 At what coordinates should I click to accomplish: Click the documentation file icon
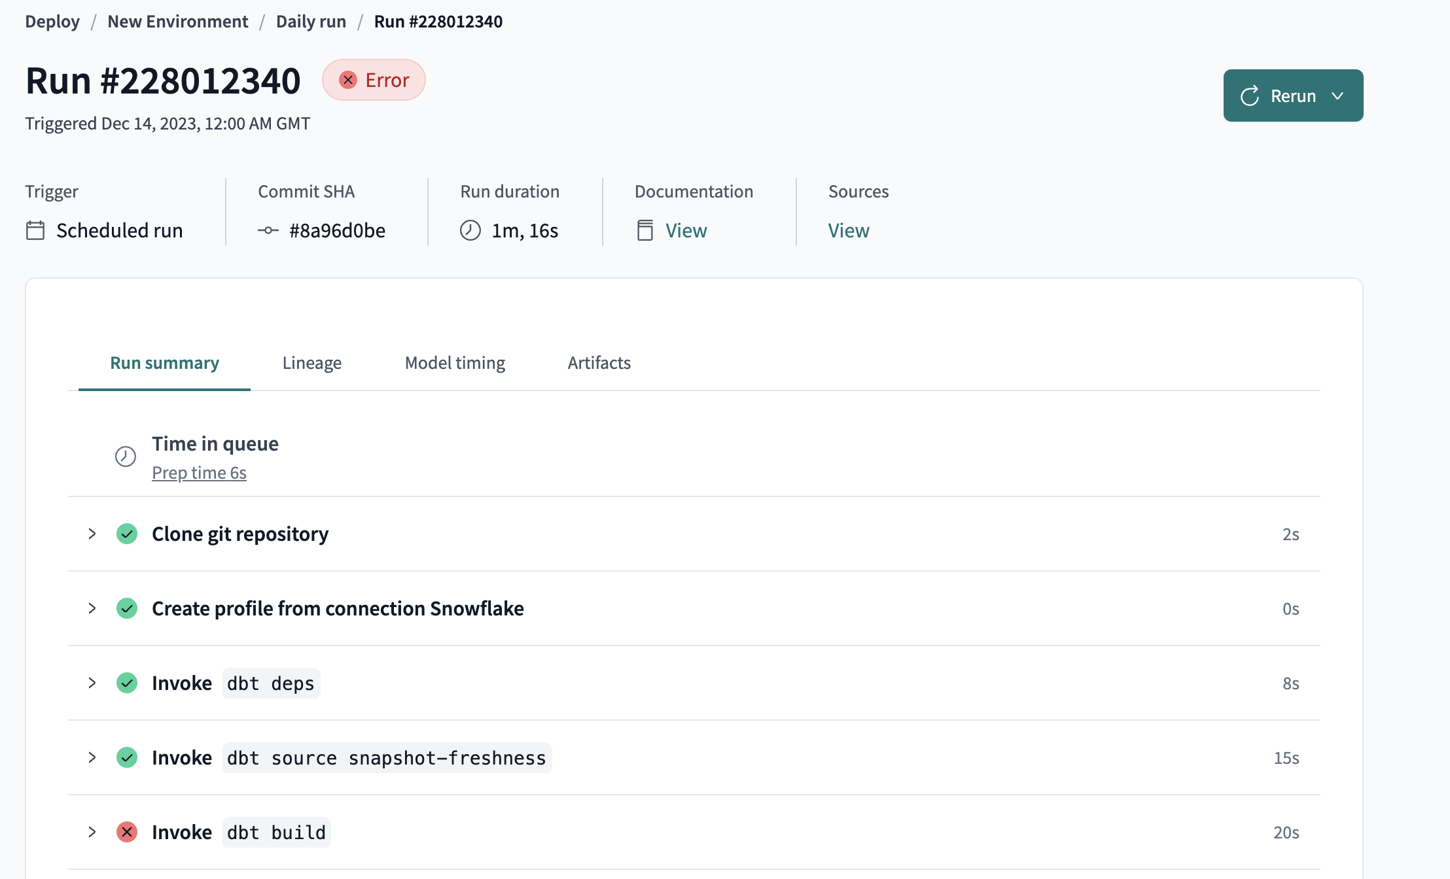pyautogui.click(x=643, y=229)
